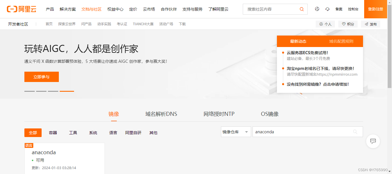Select the 容器 category filter
Viewport: 392px width, 174px height.
pyautogui.click(x=53, y=133)
